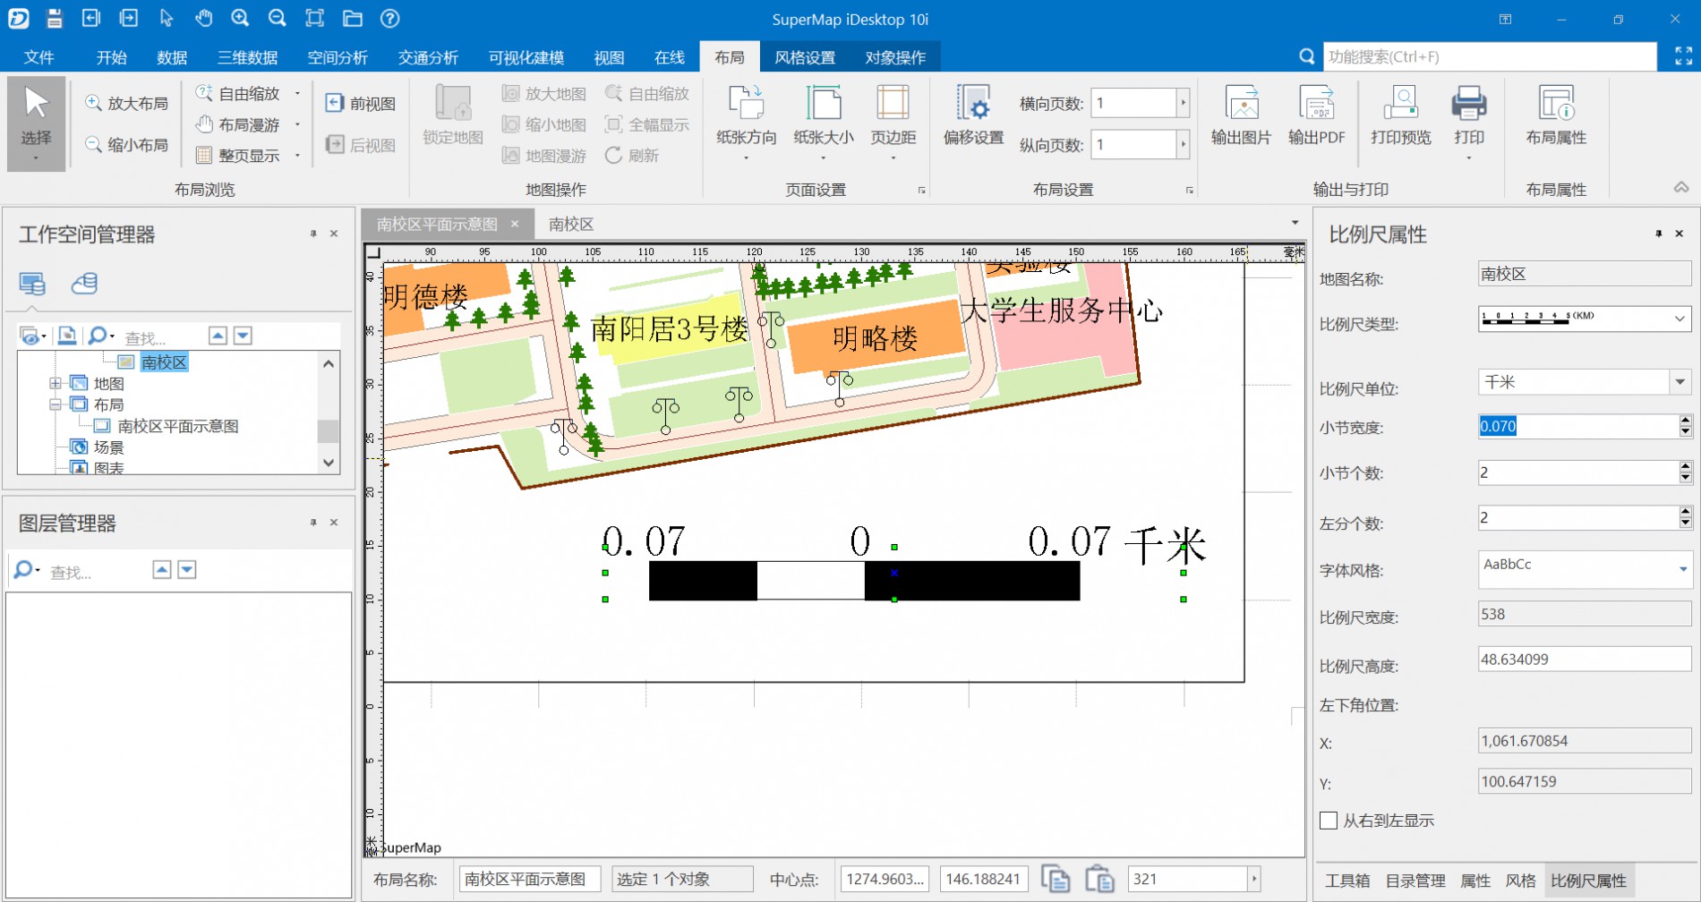Switch to 对象操作 ribbon tab
1701x902 pixels.
(x=895, y=57)
